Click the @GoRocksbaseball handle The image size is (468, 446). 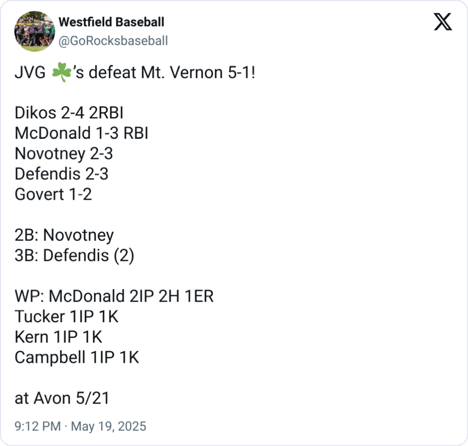pyautogui.click(x=113, y=41)
